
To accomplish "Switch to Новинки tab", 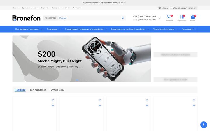I will pyautogui.click(x=20, y=90).
